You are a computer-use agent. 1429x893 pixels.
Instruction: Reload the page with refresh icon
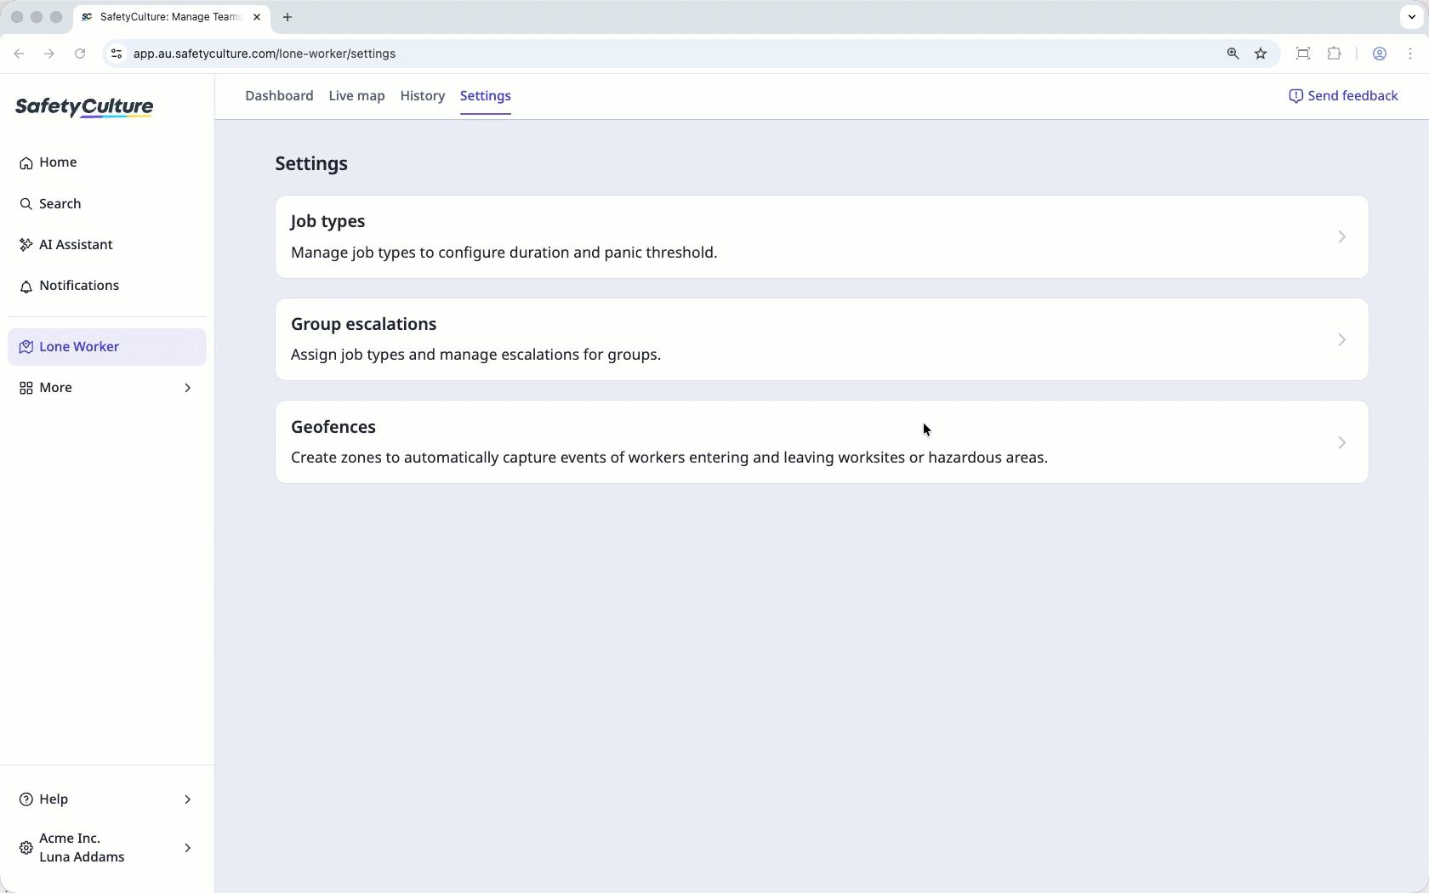tap(80, 54)
